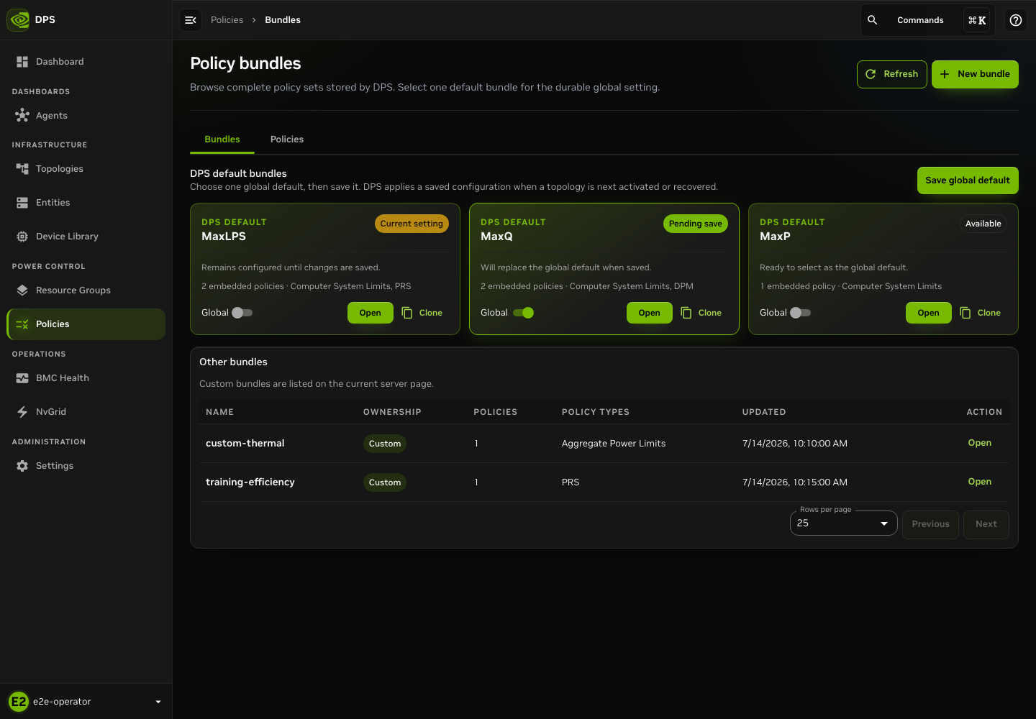Open the Dashboard menu item
This screenshot has height=719, width=1036.
[86, 62]
